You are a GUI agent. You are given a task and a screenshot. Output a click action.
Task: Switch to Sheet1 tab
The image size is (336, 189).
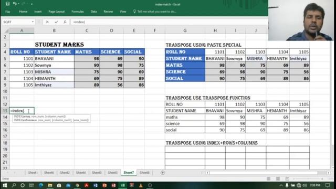(x=33, y=173)
